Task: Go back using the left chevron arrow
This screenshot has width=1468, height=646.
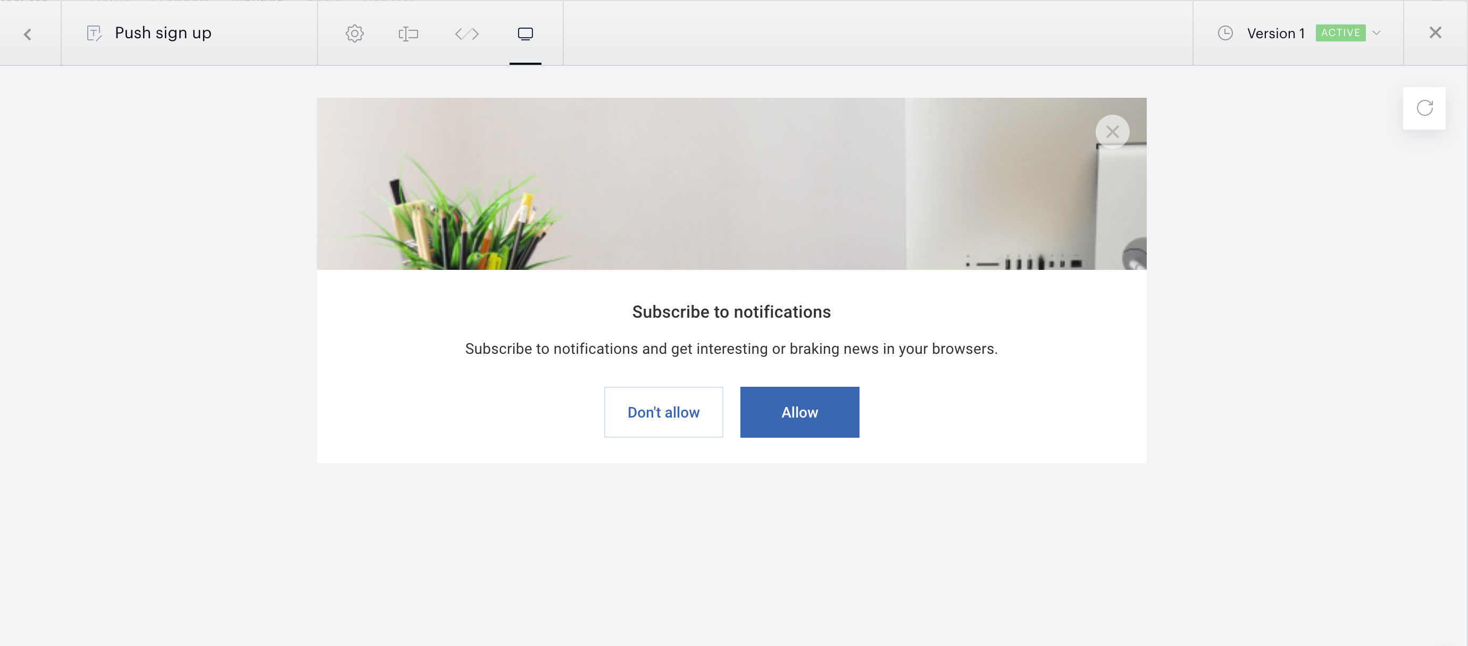Action: coord(27,34)
